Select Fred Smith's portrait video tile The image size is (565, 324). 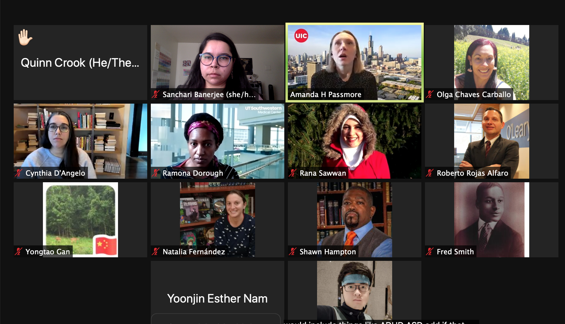[x=492, y=220]
